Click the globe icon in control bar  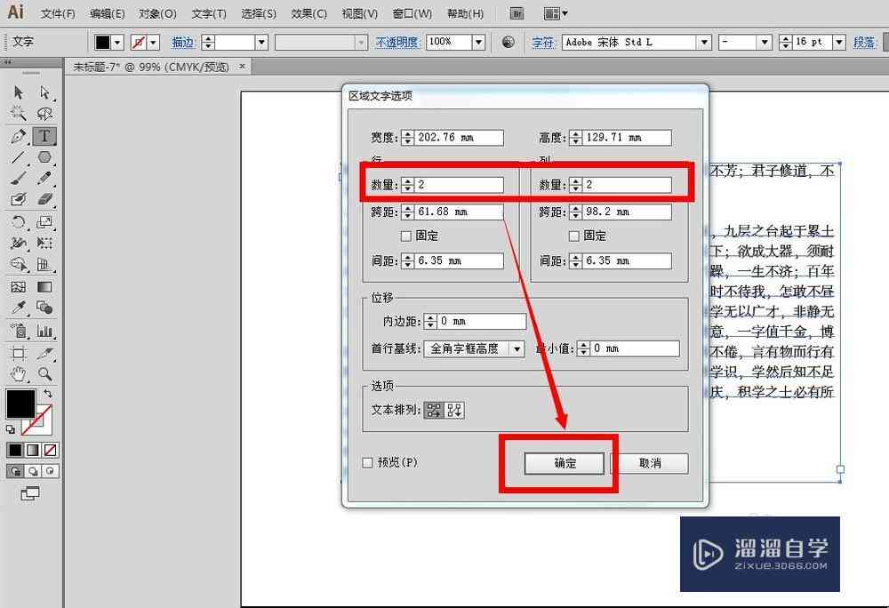pos(508,42)
